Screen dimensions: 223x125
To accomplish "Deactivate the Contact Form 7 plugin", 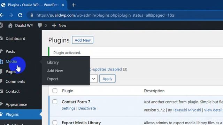I will pos(87,108).
